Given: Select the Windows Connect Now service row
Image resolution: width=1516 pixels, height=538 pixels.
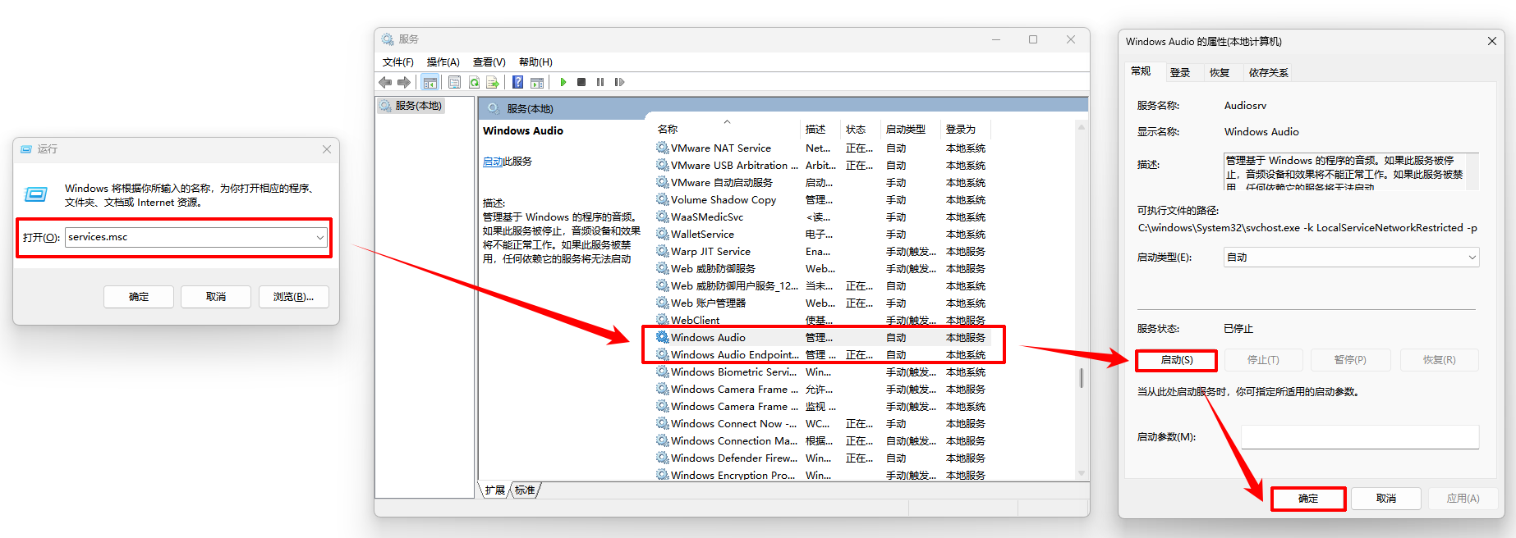Looking at the screenshot, I should tap(822, 424).
